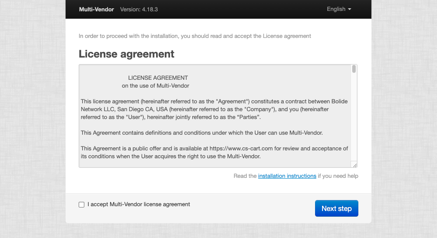Click the 'LICENSE AGREEMENT' title line in text
Screen dimensions: 437x238
(158, 78)
